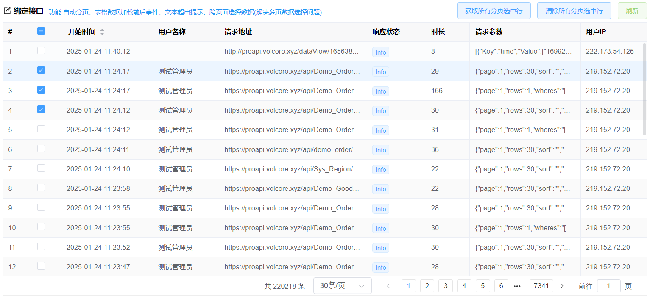Uncheck the checkbox for row 2
This screenshot has width=650, height=298.
point(41,70)
